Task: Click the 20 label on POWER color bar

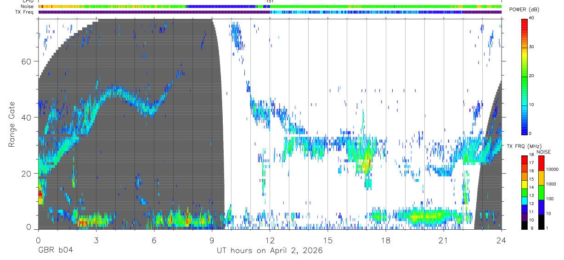Action: [530, 76]
